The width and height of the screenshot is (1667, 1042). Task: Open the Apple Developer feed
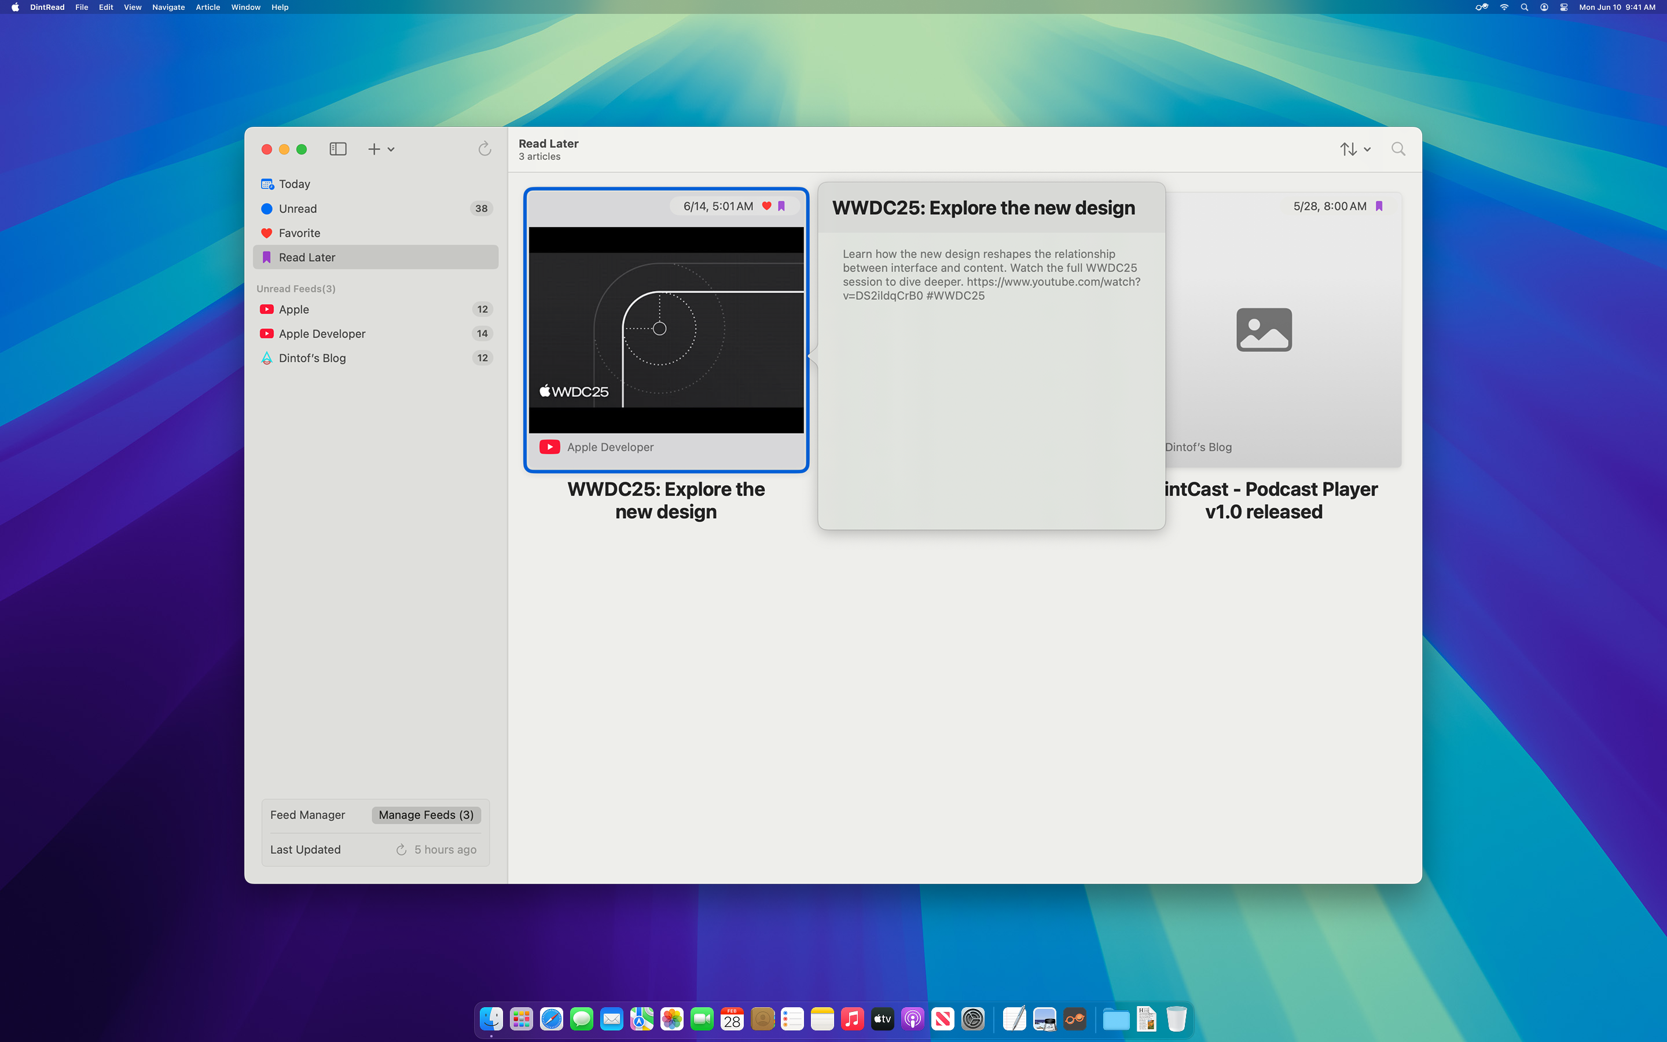(x=376, y=333)
